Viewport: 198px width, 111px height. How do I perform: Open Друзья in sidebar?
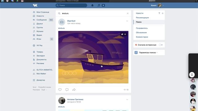tap(40, 24)
